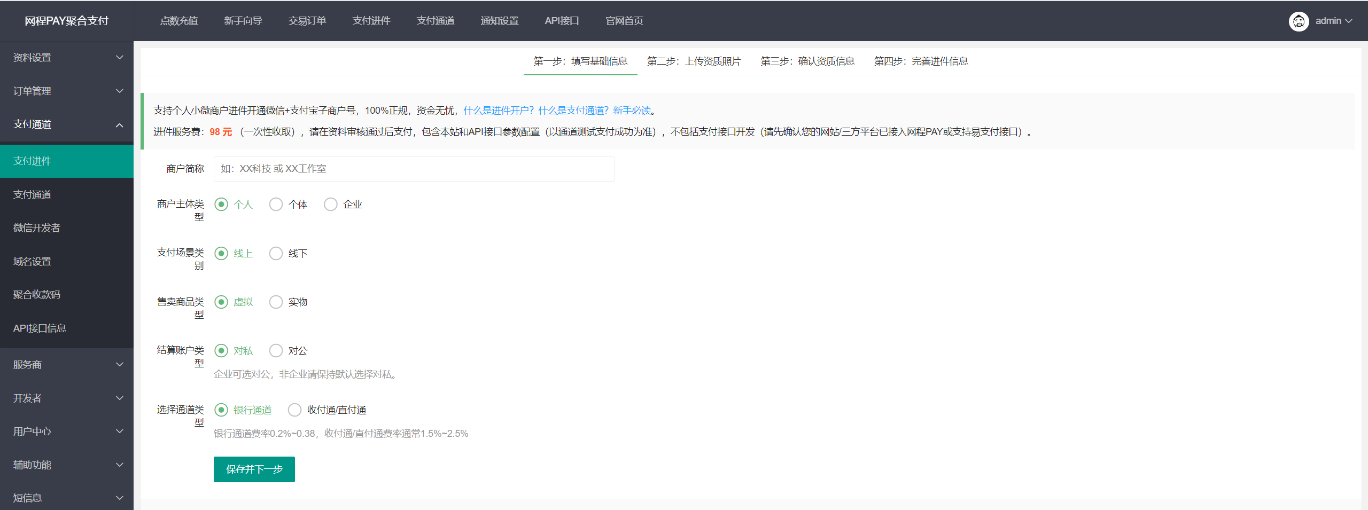Open the admin account dropdown arrow
This screenshot has width=1368, height=510.
click(x=1349, y=21)
